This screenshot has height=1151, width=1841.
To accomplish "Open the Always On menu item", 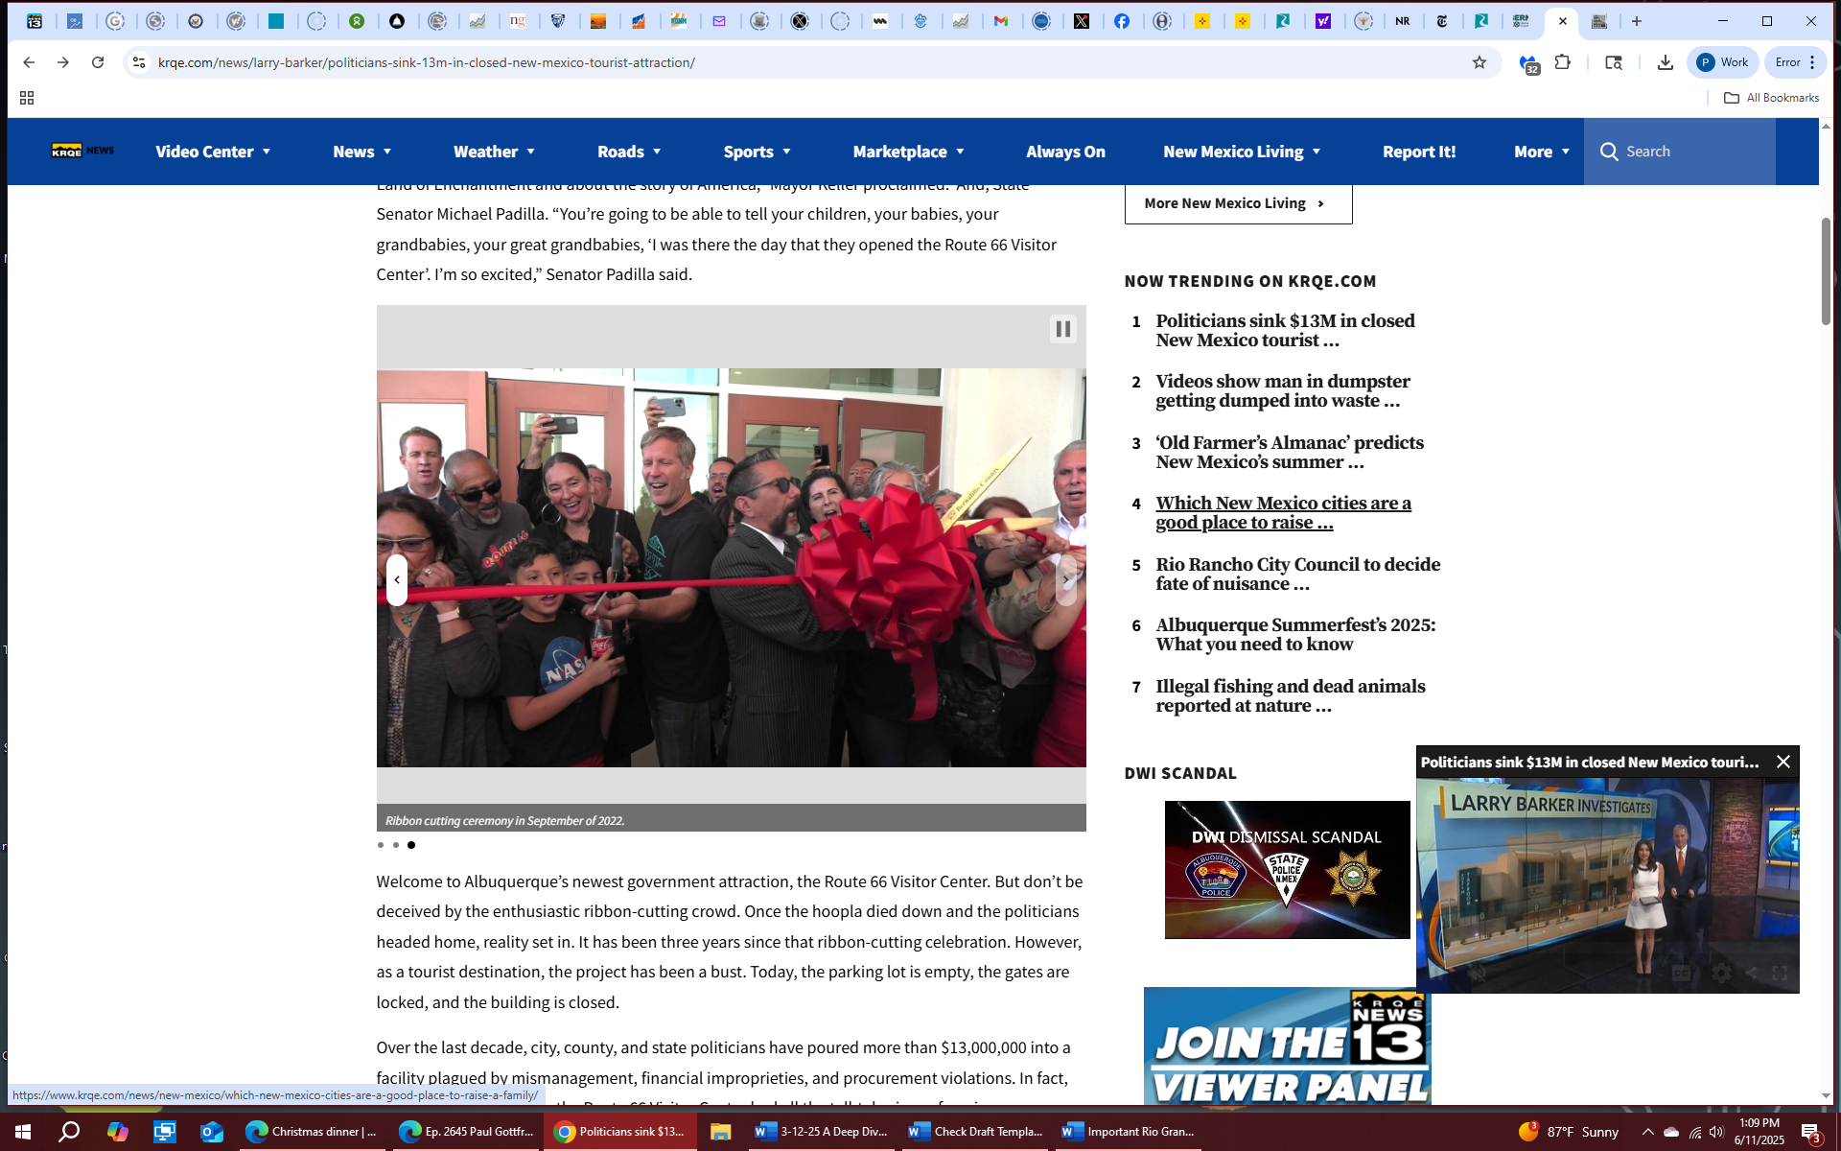I will tap(1065, 152).
